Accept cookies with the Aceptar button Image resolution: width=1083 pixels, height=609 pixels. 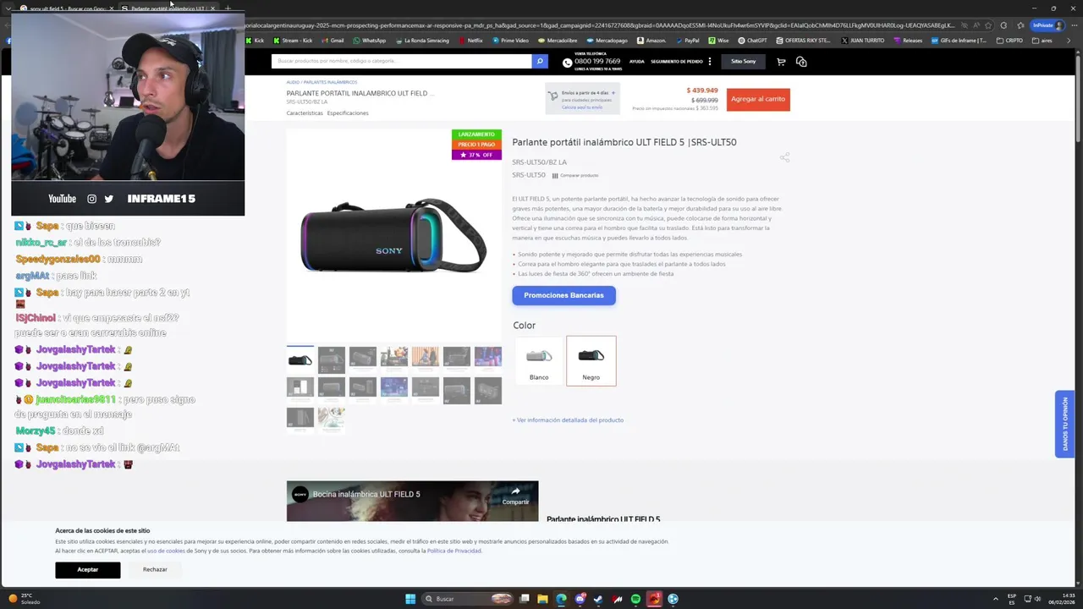[88, 569]
